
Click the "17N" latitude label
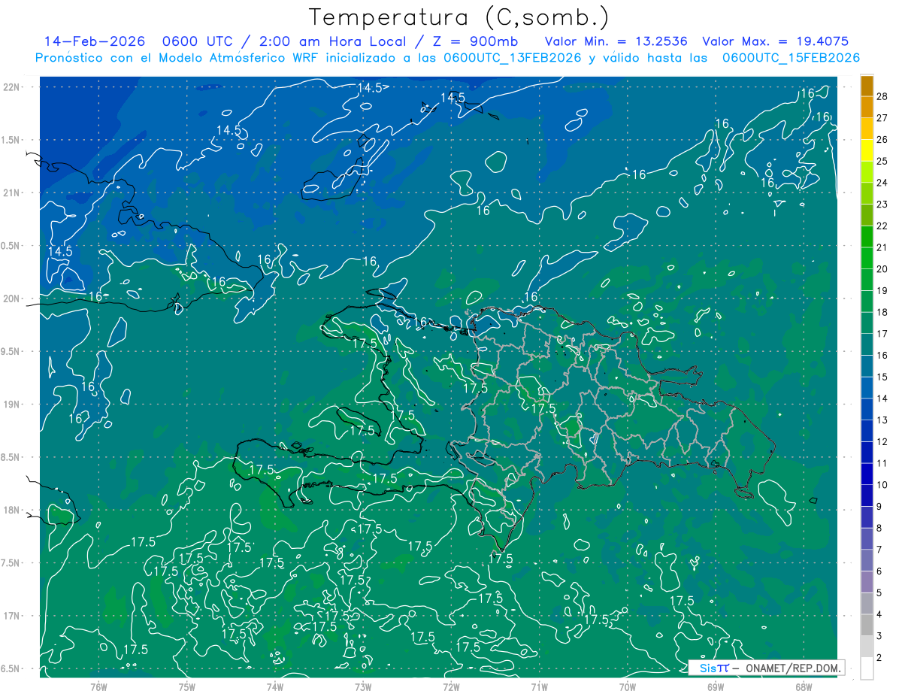[12, 616]
